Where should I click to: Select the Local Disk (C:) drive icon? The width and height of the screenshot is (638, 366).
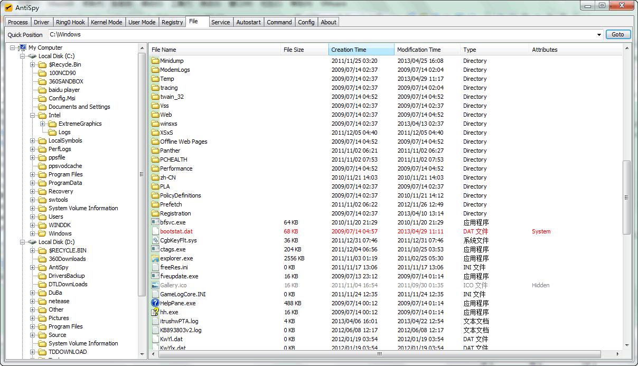[32, 56]
